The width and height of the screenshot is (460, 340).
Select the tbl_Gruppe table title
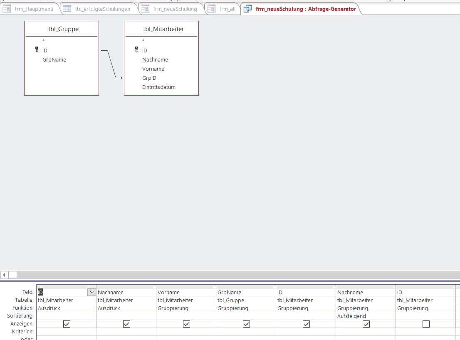(63, 29)
